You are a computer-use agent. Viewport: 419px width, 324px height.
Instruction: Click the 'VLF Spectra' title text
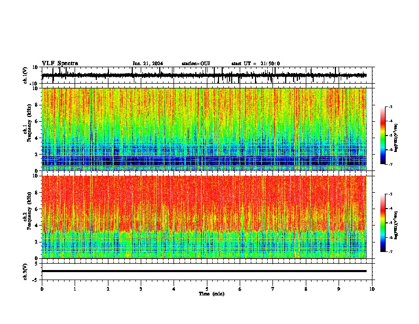coord(60,64)
